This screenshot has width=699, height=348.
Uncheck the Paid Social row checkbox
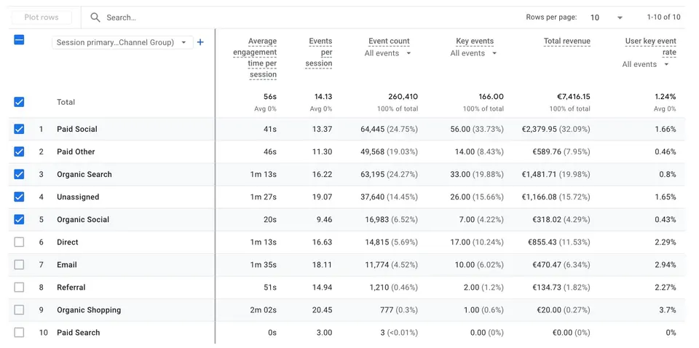19,129
